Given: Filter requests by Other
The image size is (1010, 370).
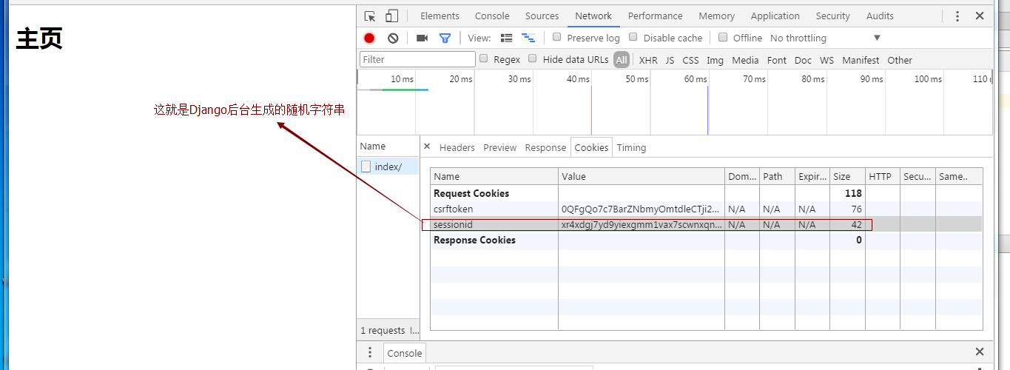Looking at the screenshot, I should click(x=900, y=61).
